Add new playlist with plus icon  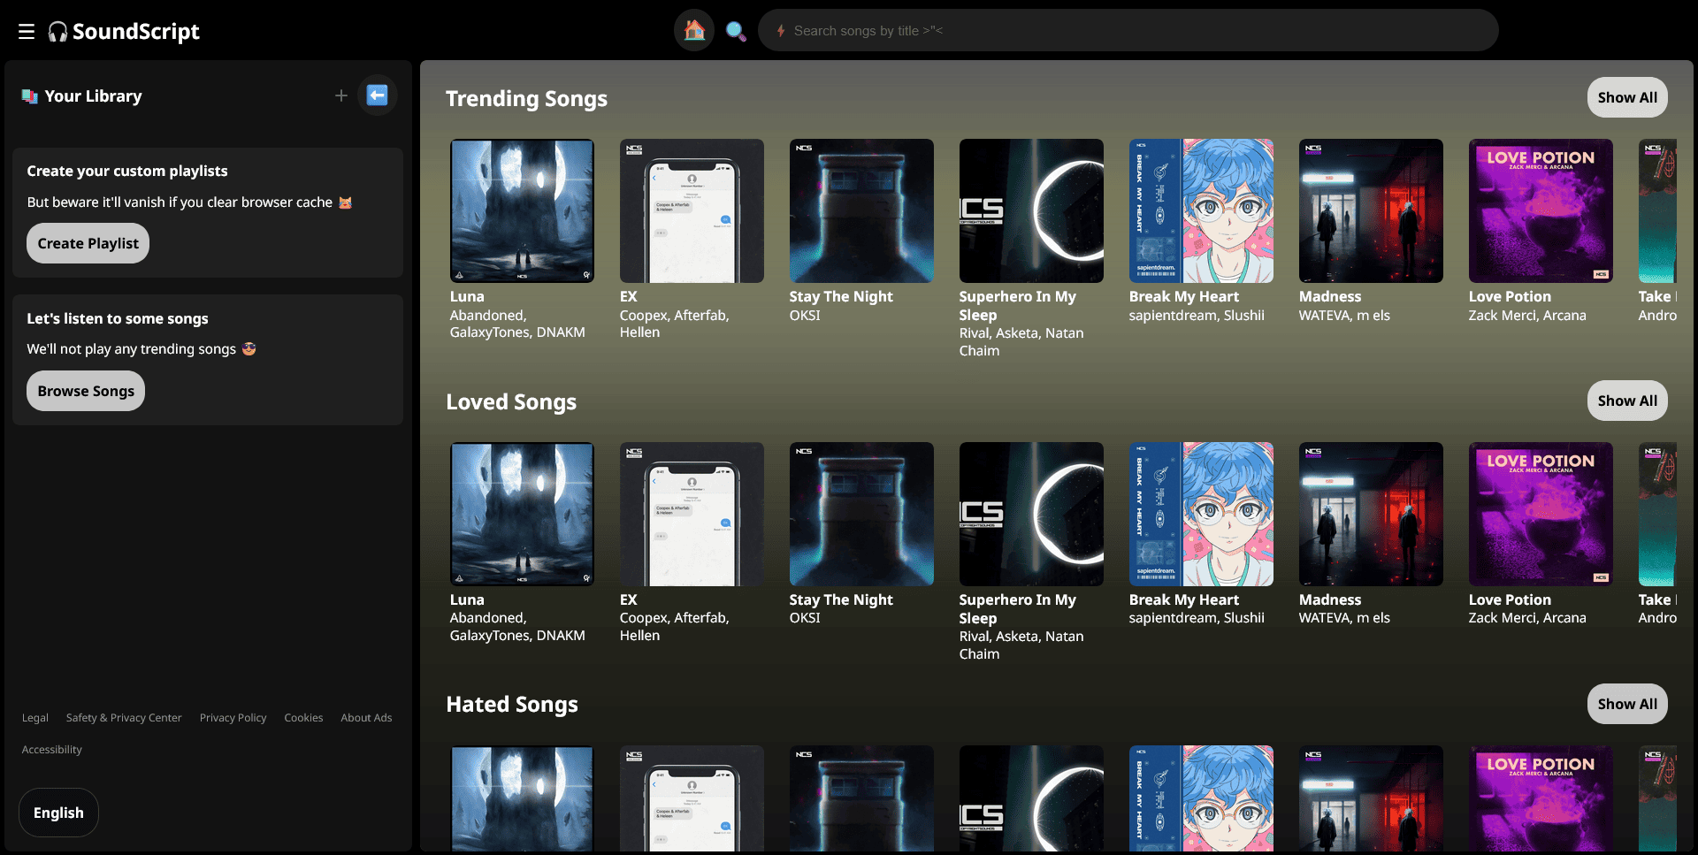click(340, 95)
